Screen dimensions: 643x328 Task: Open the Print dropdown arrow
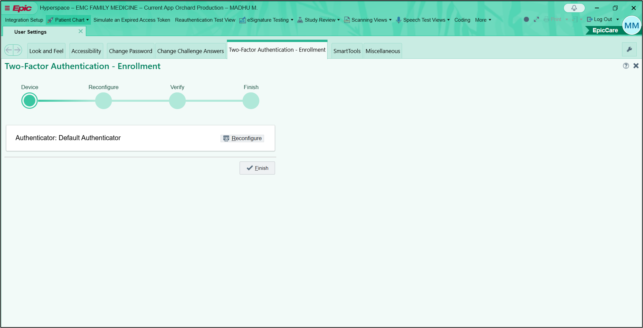567,20
